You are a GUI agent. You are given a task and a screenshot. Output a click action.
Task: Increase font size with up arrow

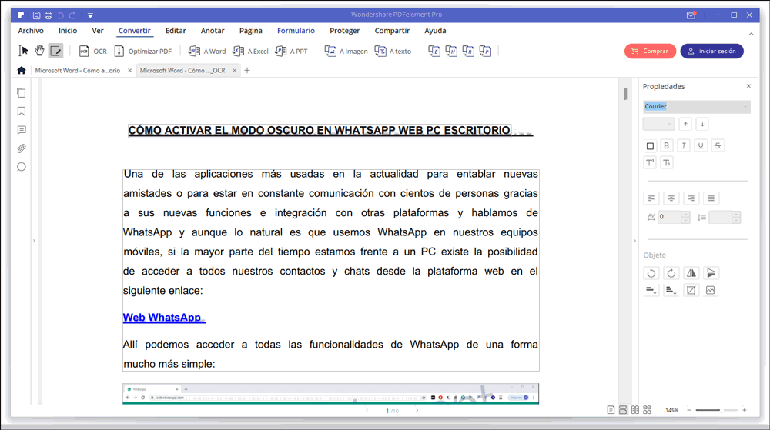coord(685,124)
